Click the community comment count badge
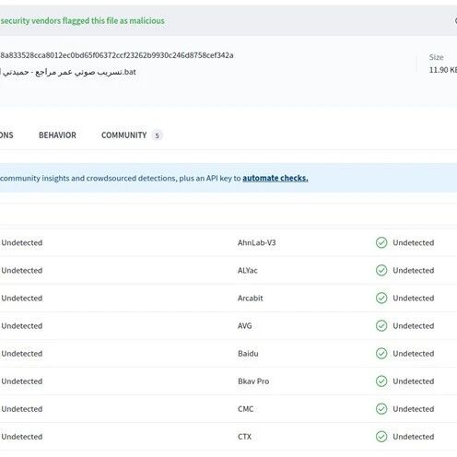This screenshot has width=457, height=457. tap(157, 135)
